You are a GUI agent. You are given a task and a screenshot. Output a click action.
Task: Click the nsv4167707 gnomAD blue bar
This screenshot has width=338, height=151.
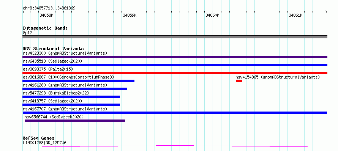175,113
